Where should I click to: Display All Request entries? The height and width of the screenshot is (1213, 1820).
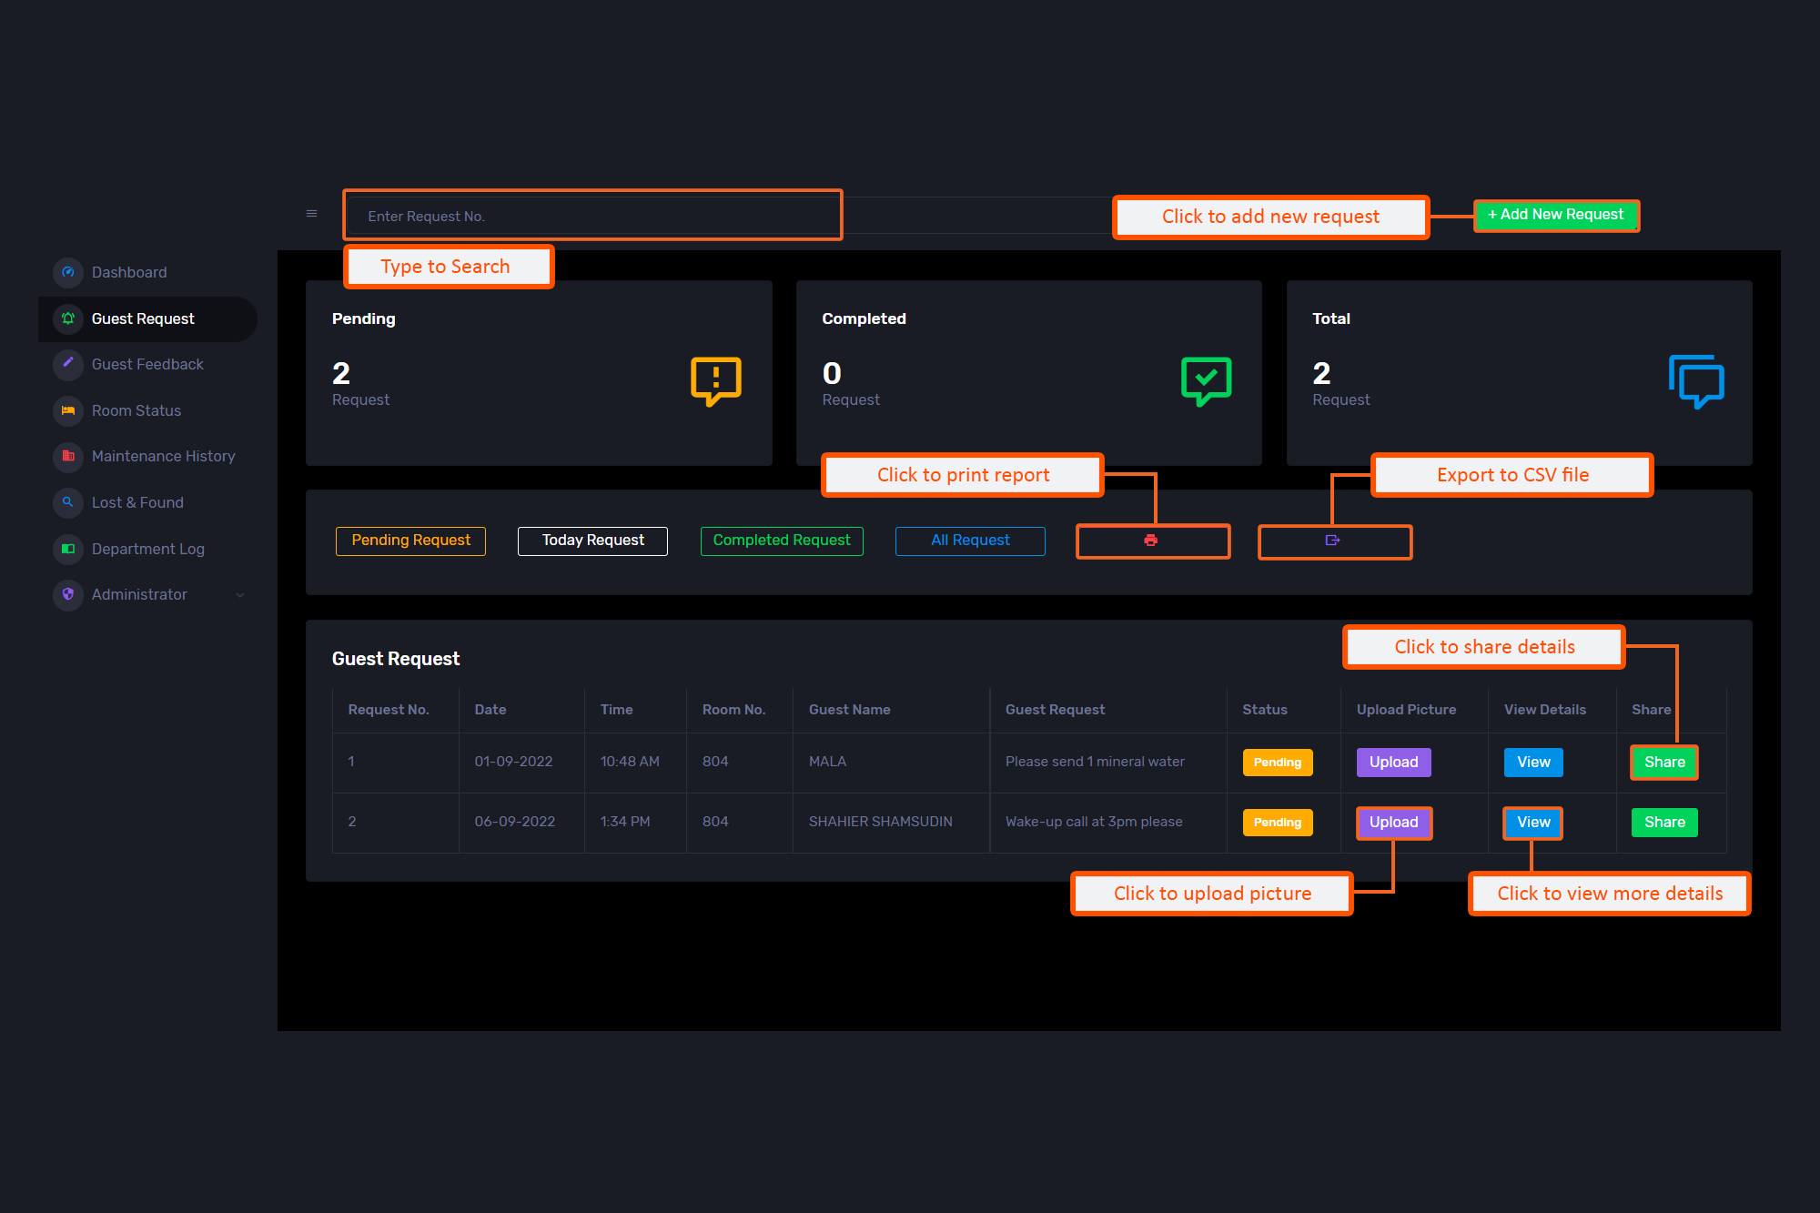click(x=970, y=541)
